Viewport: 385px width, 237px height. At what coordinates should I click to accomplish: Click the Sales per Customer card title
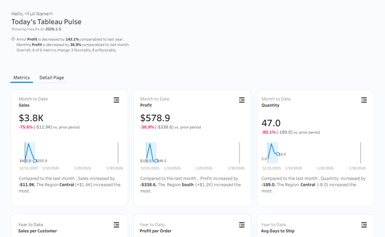[x=38, y=231]
